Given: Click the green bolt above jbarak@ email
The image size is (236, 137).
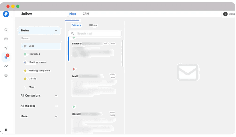Looking at the screenshot, I should [74, 107].
